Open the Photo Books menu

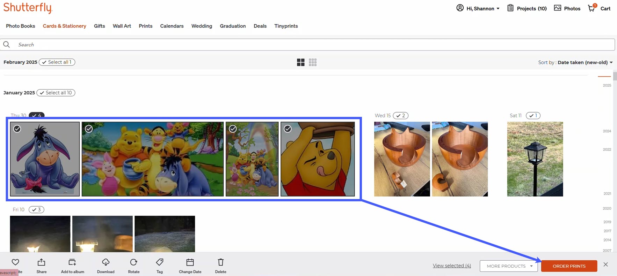pyautogui.click(x=21, y=26)
